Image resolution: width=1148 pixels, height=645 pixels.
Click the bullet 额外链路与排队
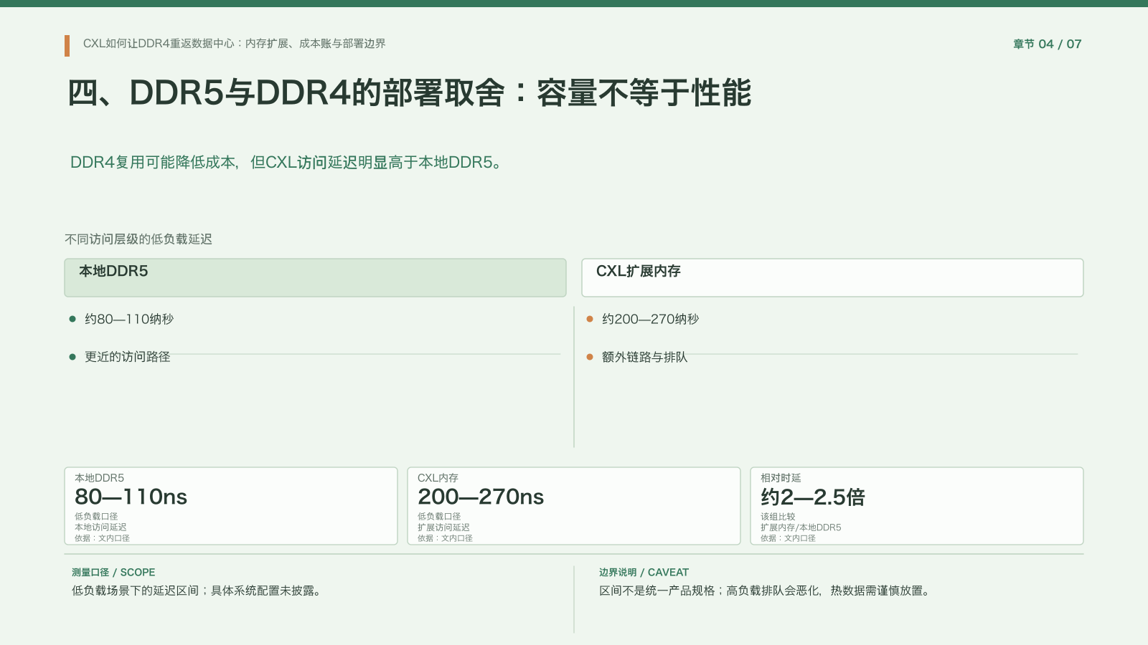pyautogui.click(x=644, y=357)
